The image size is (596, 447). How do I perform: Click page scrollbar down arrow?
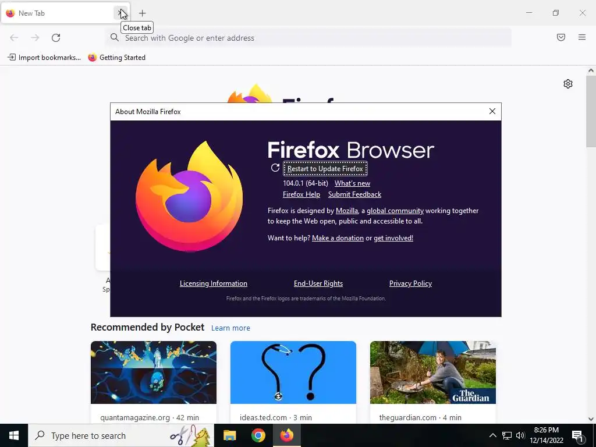591,419
